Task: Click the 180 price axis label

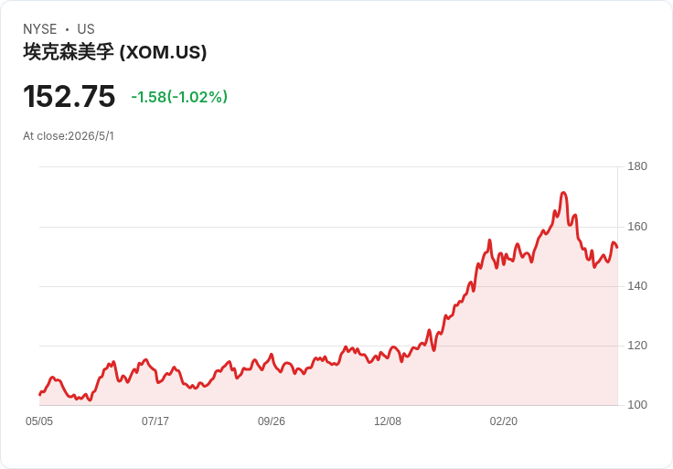Action: 637,166
